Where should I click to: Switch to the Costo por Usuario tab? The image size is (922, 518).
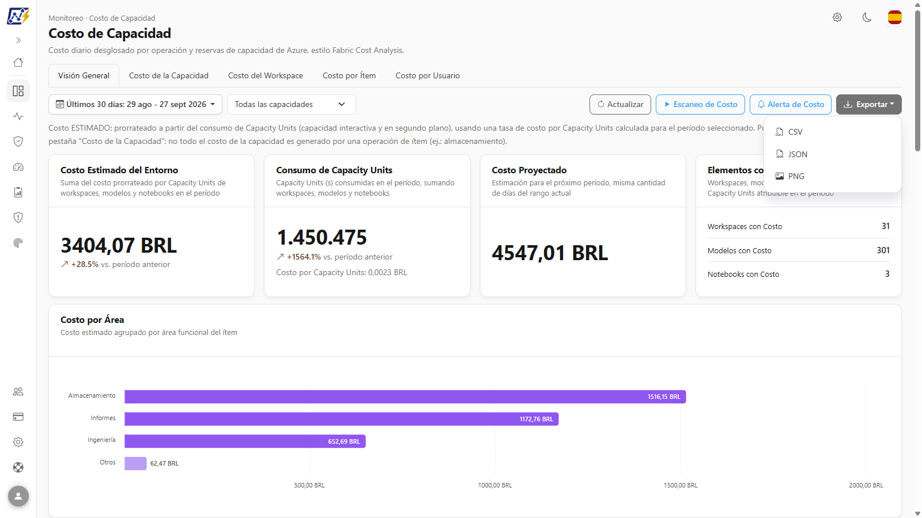428,75
